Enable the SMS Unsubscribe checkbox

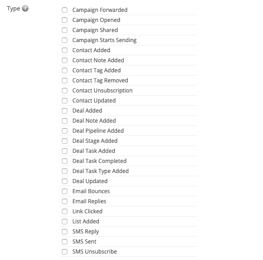click(x=65, y=252)
